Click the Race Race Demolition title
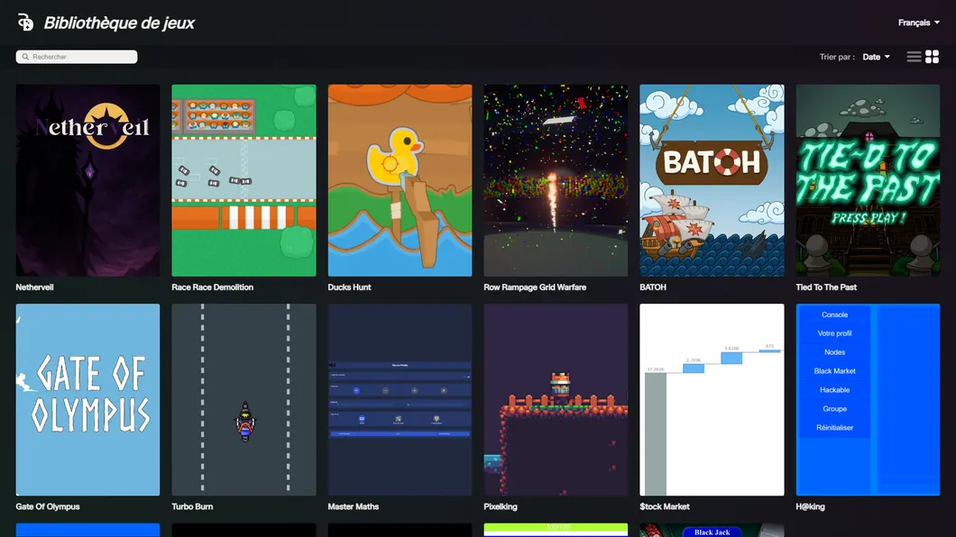This screenshot has height=537, width=956. tap(212, 287)
